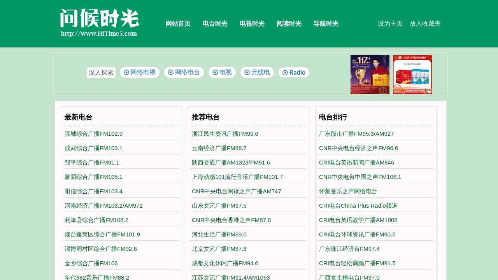498x280 pixels.
Task: Open the 电视时光 navigation tab
Action: pyautogui.click(x=252, y=24)
